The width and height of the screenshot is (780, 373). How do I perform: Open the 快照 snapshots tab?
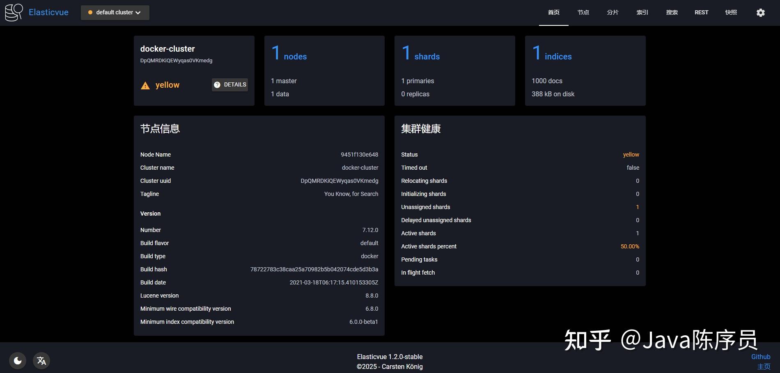(731, 12)
